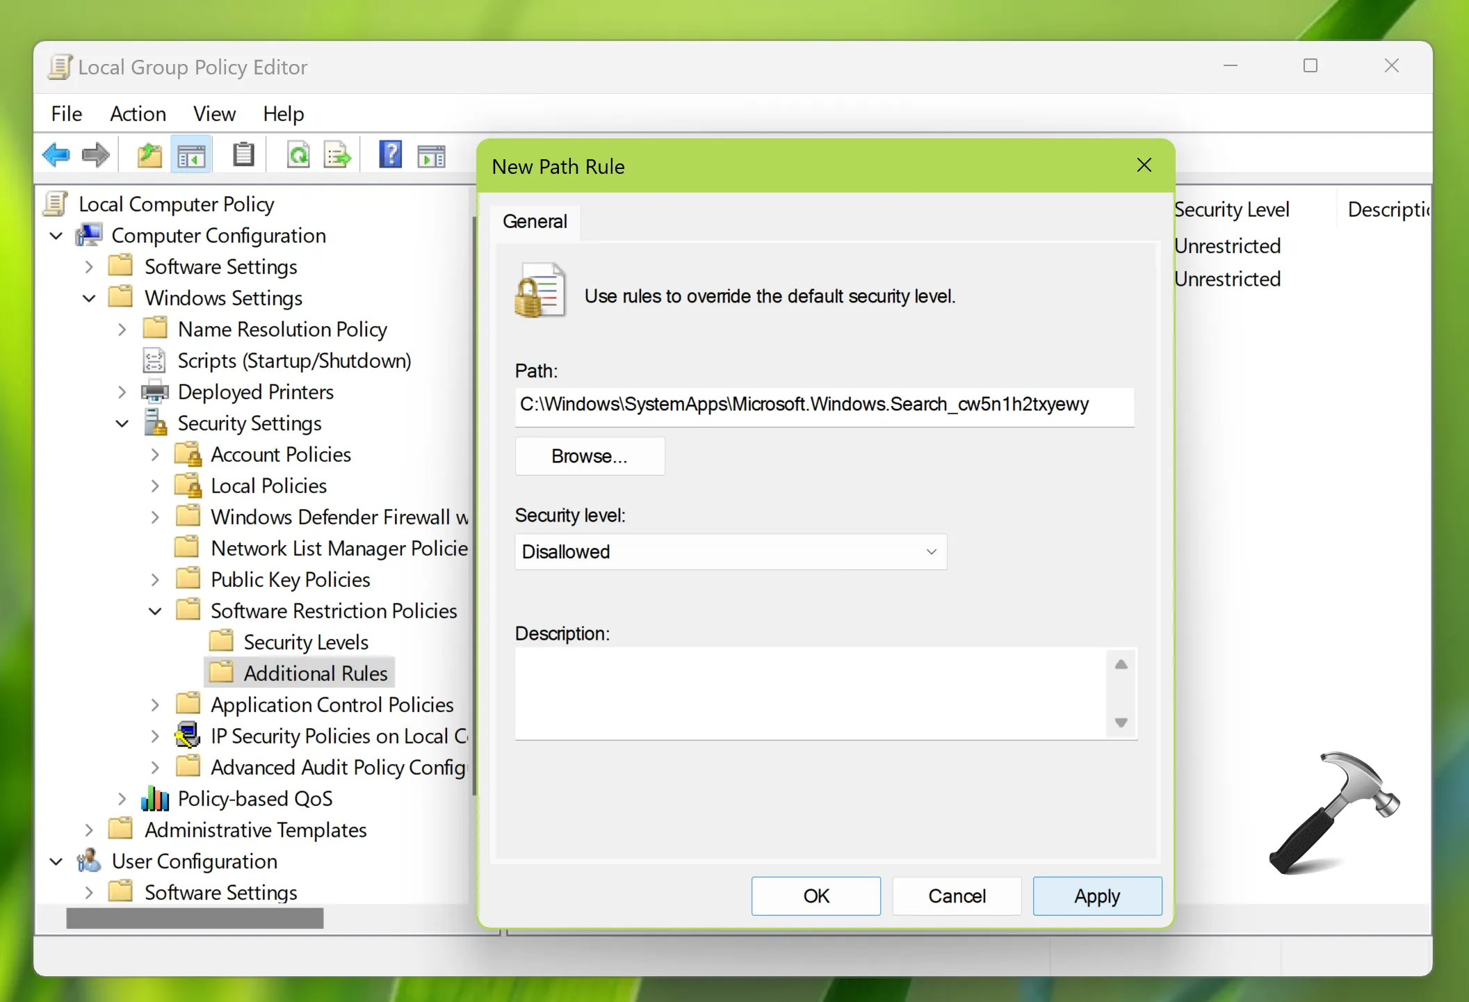
Task: Open the Action menu in menubar
Action: [137, 113]
